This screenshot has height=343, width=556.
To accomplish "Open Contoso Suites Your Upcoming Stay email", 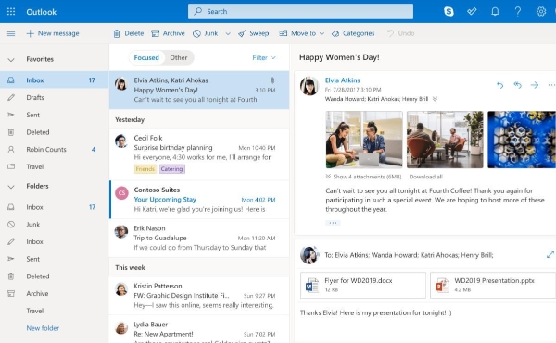I will 199,200.
